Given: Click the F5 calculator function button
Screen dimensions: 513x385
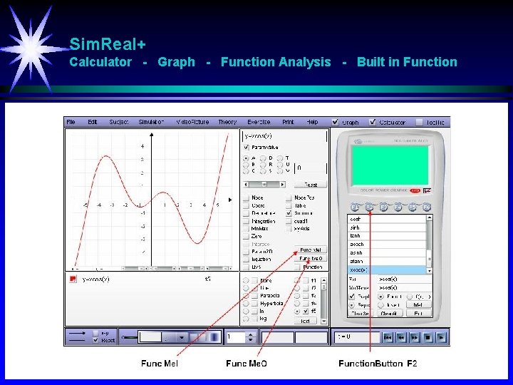Looking at the screenshot, I should click(413, 207).
